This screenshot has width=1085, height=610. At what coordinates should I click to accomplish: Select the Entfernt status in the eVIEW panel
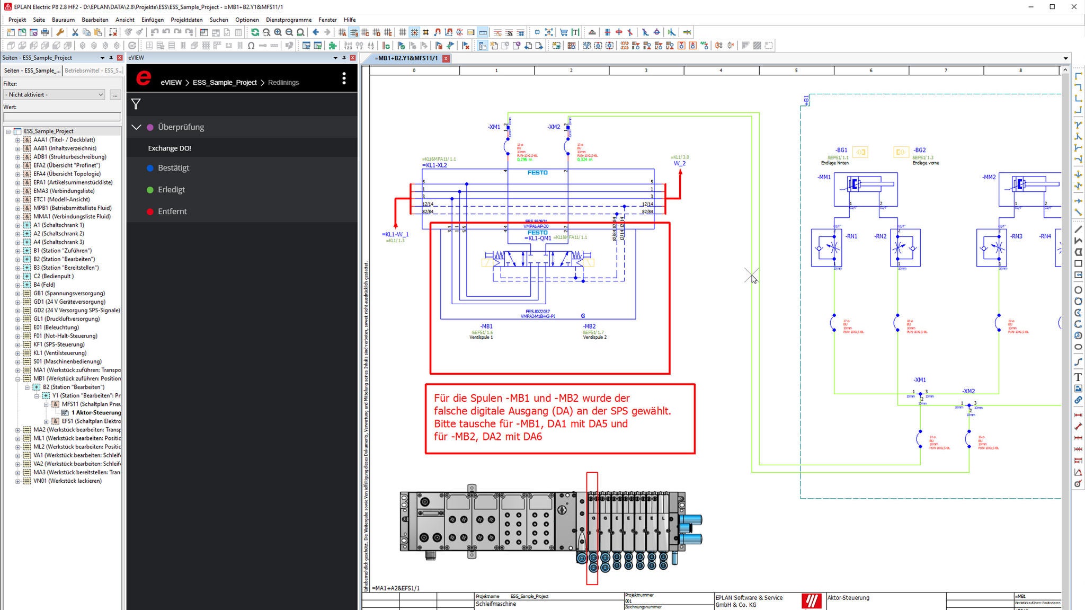(172, 211)
